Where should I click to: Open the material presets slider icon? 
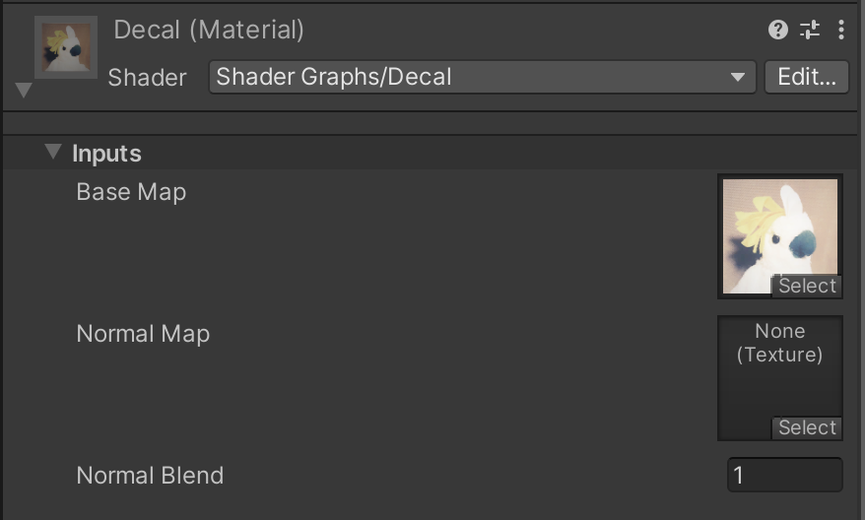tap(810, 31)
